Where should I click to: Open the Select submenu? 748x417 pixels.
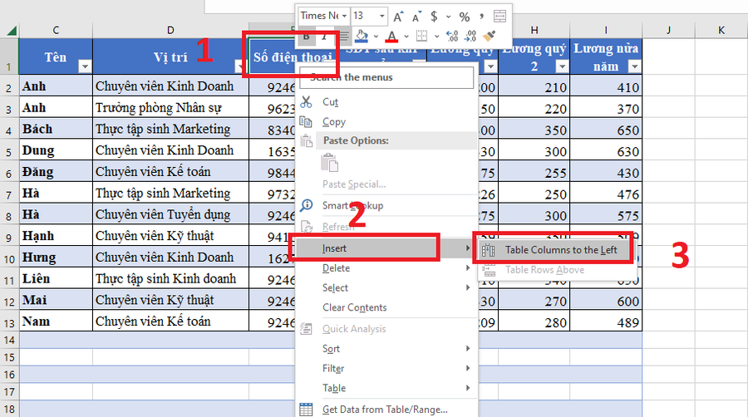pyautogui.click(x=386, y=288)
